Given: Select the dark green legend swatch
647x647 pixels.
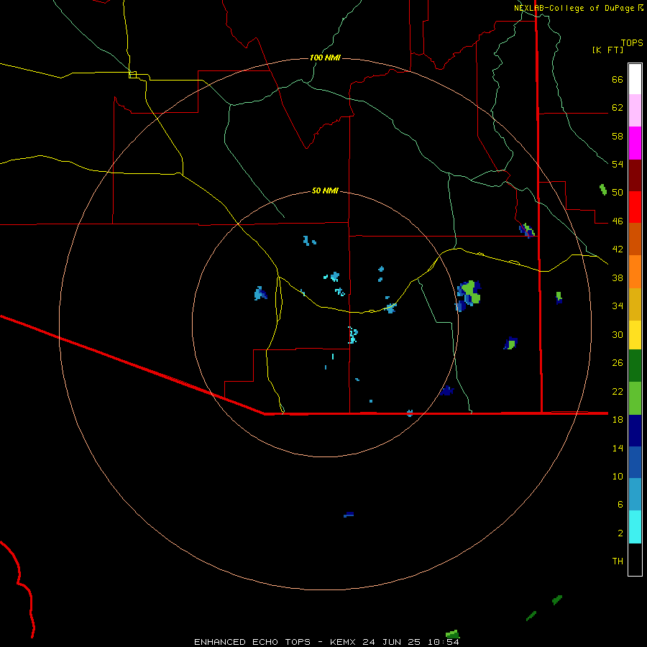Looking at the screenshot, I should 635,366.
